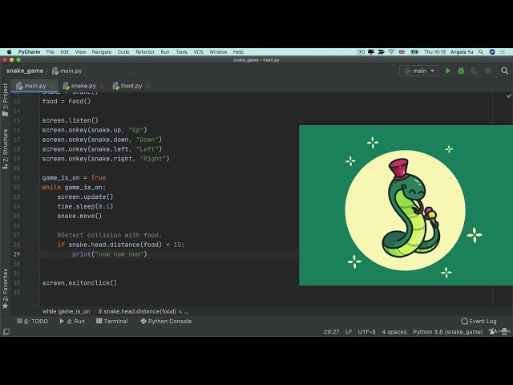Viewport: 513px width, 385px height.
Task: Click the battery icon in the menu bar
Action: (414, 51)
